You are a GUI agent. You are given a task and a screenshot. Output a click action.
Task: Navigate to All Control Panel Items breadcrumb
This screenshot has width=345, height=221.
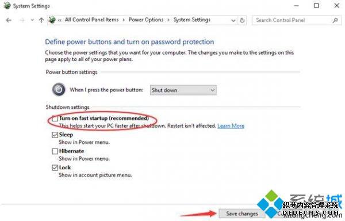pyautogui.click(x=91, y=20)
